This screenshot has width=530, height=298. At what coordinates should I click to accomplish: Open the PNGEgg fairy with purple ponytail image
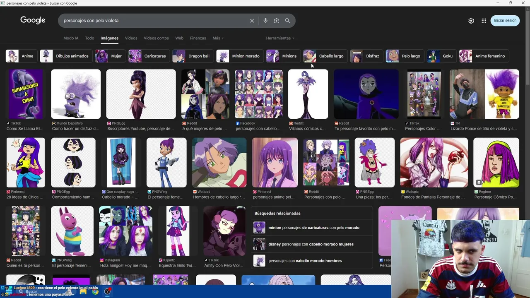[141, 94]
